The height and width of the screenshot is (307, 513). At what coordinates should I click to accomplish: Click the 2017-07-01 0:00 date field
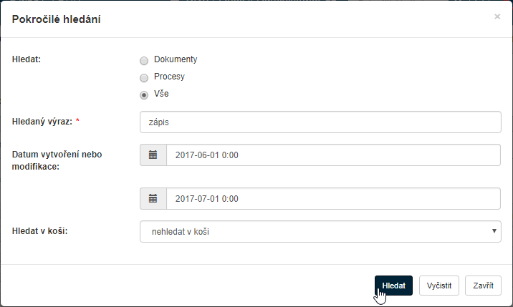tap(333, 198)
